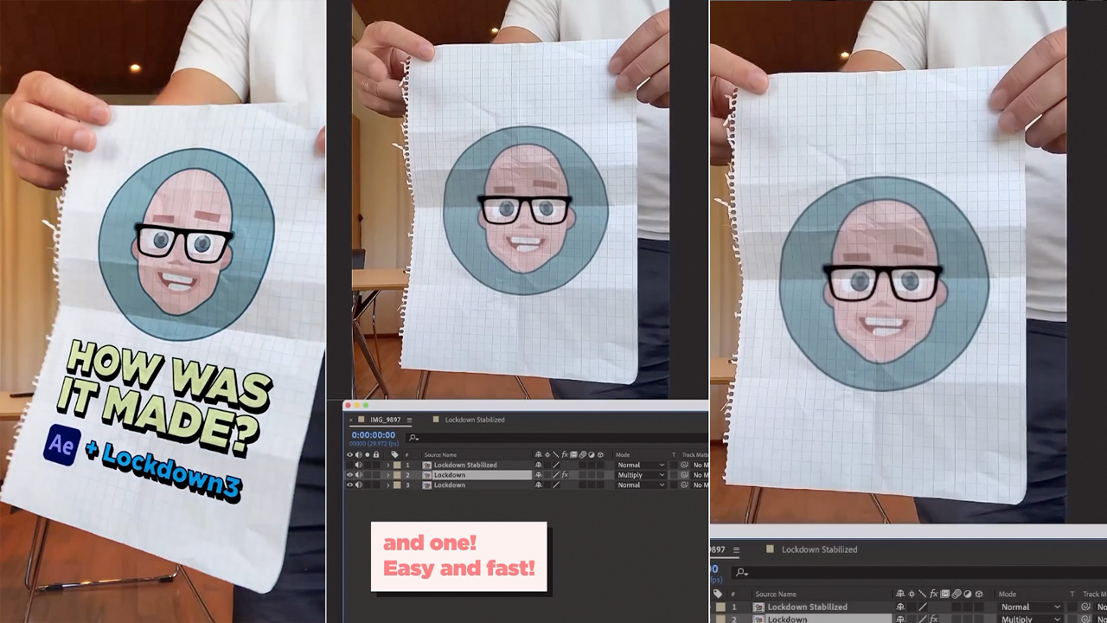Switch to Lockdown Stabilized tab, middle timeline

[475, 420]
